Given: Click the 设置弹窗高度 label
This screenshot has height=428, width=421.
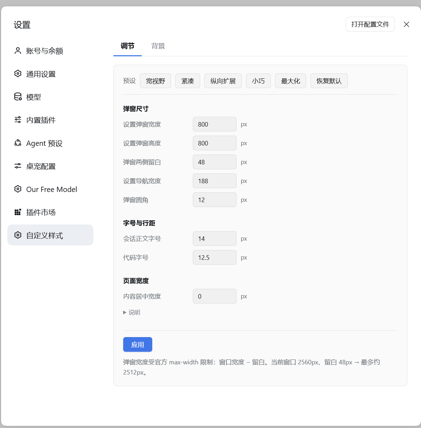Looking at the screenshot, I should pos(142,143).
